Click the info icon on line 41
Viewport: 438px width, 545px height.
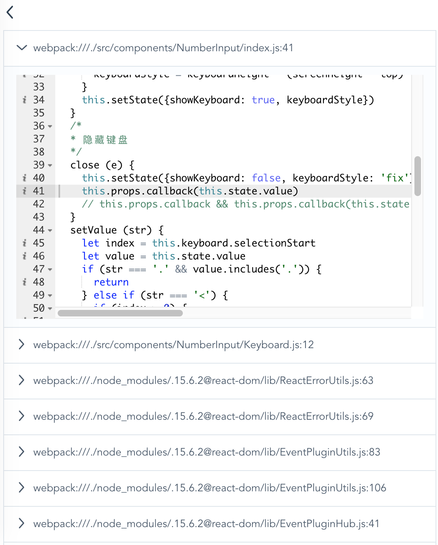[x=24, y=191]
